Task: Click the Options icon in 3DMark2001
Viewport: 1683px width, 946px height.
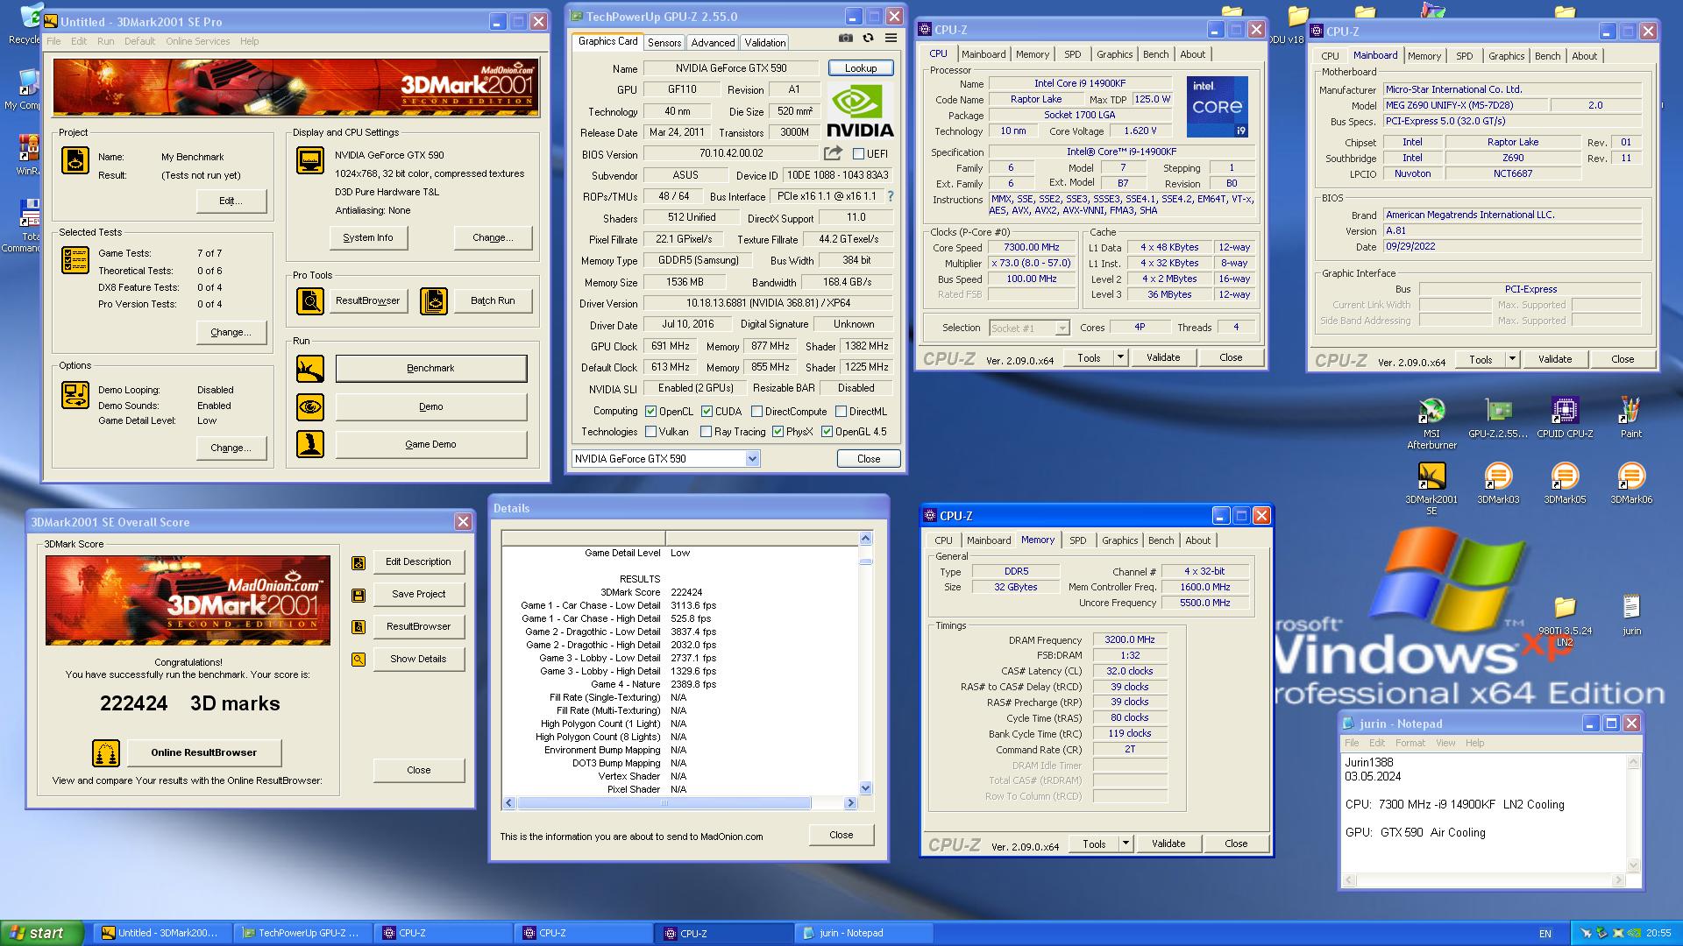Action: [75, 395]
